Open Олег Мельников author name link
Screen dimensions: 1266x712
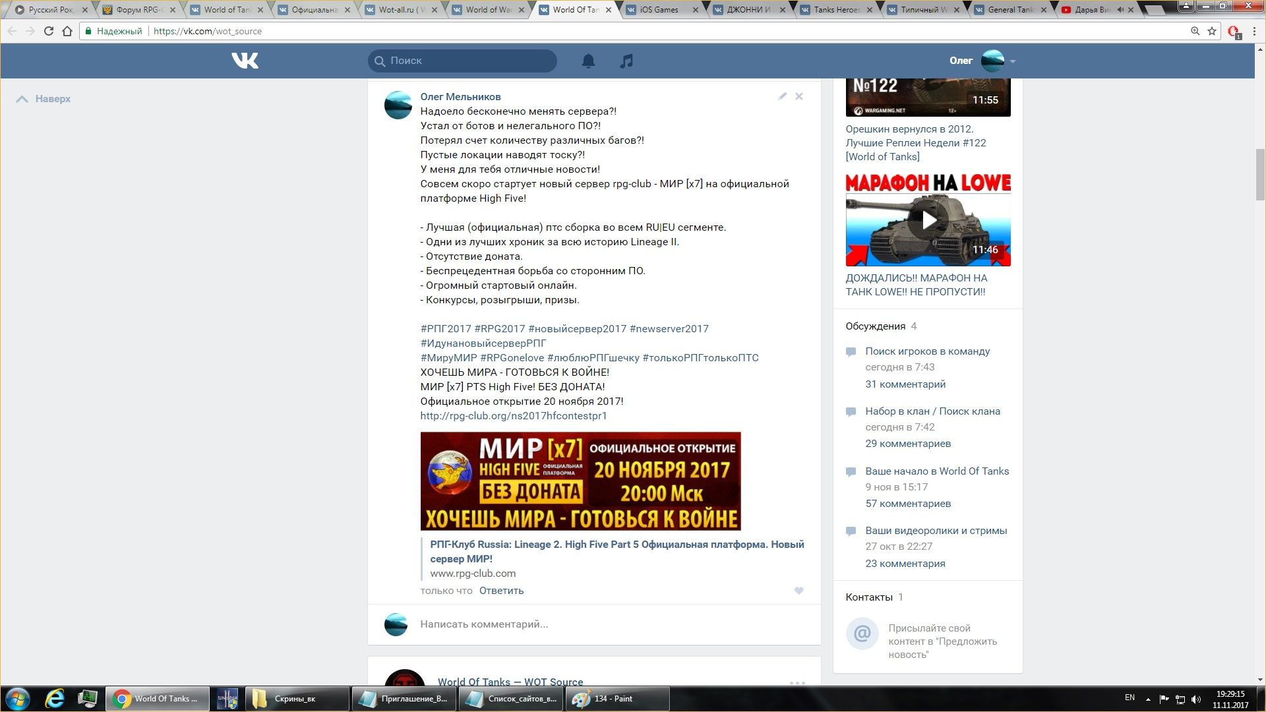tap(460, 97)
